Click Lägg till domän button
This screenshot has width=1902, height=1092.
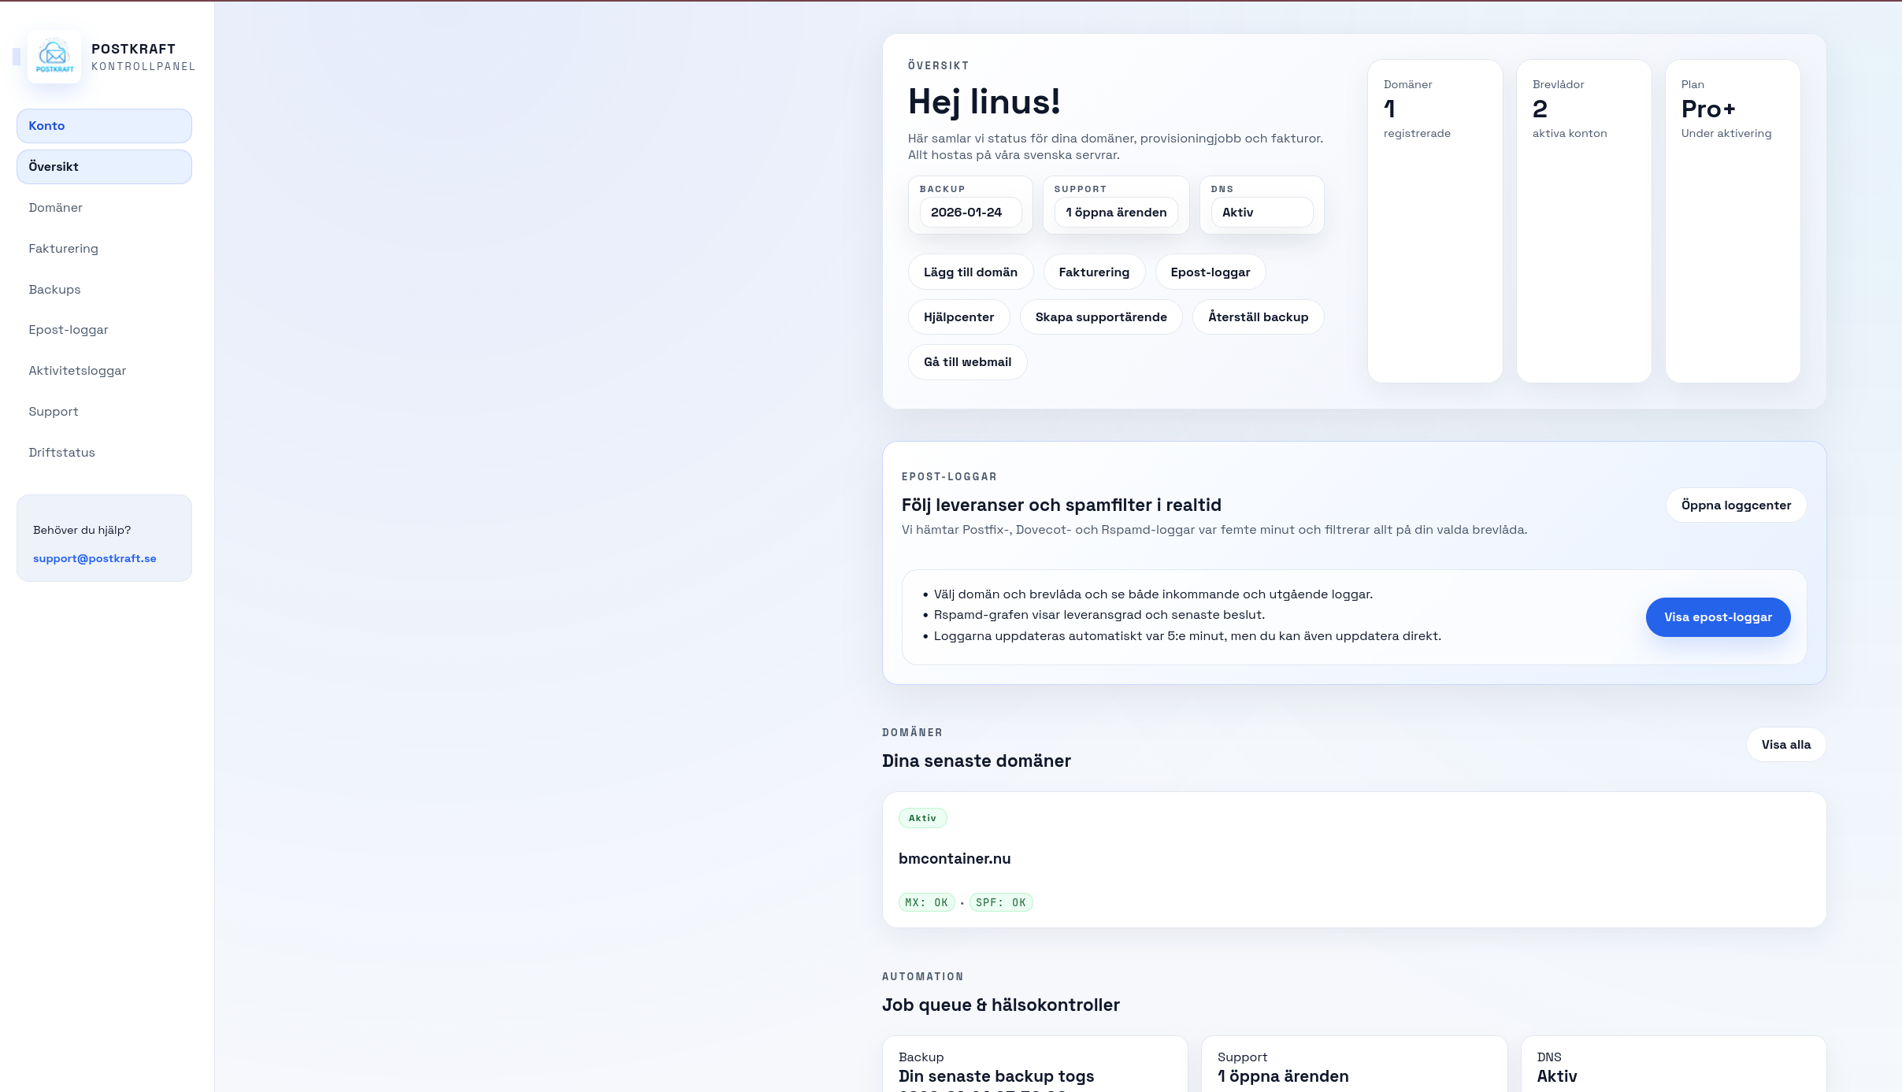(970, 272)
